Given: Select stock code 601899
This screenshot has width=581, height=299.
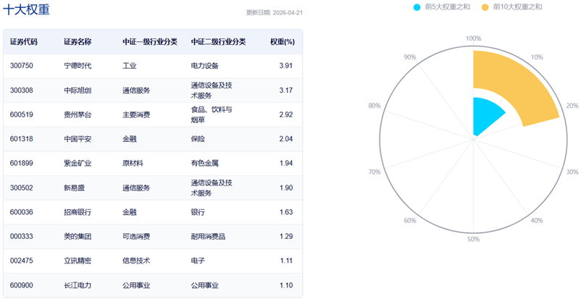Looking at the screenshot, I should click(22, 163).
